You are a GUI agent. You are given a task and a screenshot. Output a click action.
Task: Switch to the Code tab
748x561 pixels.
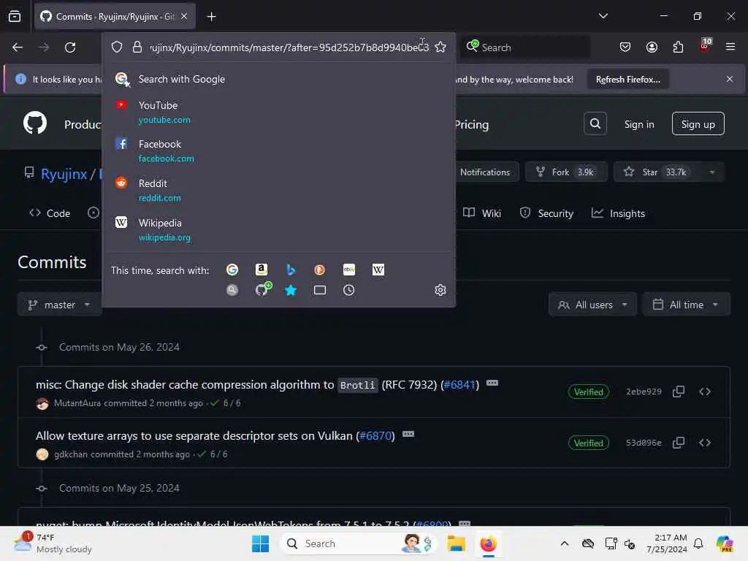pos(50,213)
